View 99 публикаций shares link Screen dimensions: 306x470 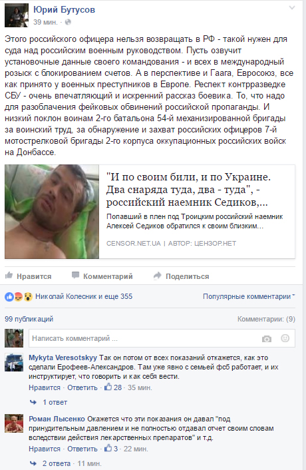point(29,319)
